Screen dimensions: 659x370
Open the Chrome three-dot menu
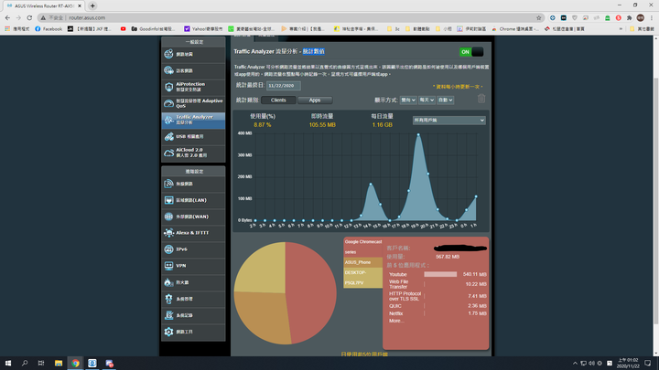click(652, 17)
